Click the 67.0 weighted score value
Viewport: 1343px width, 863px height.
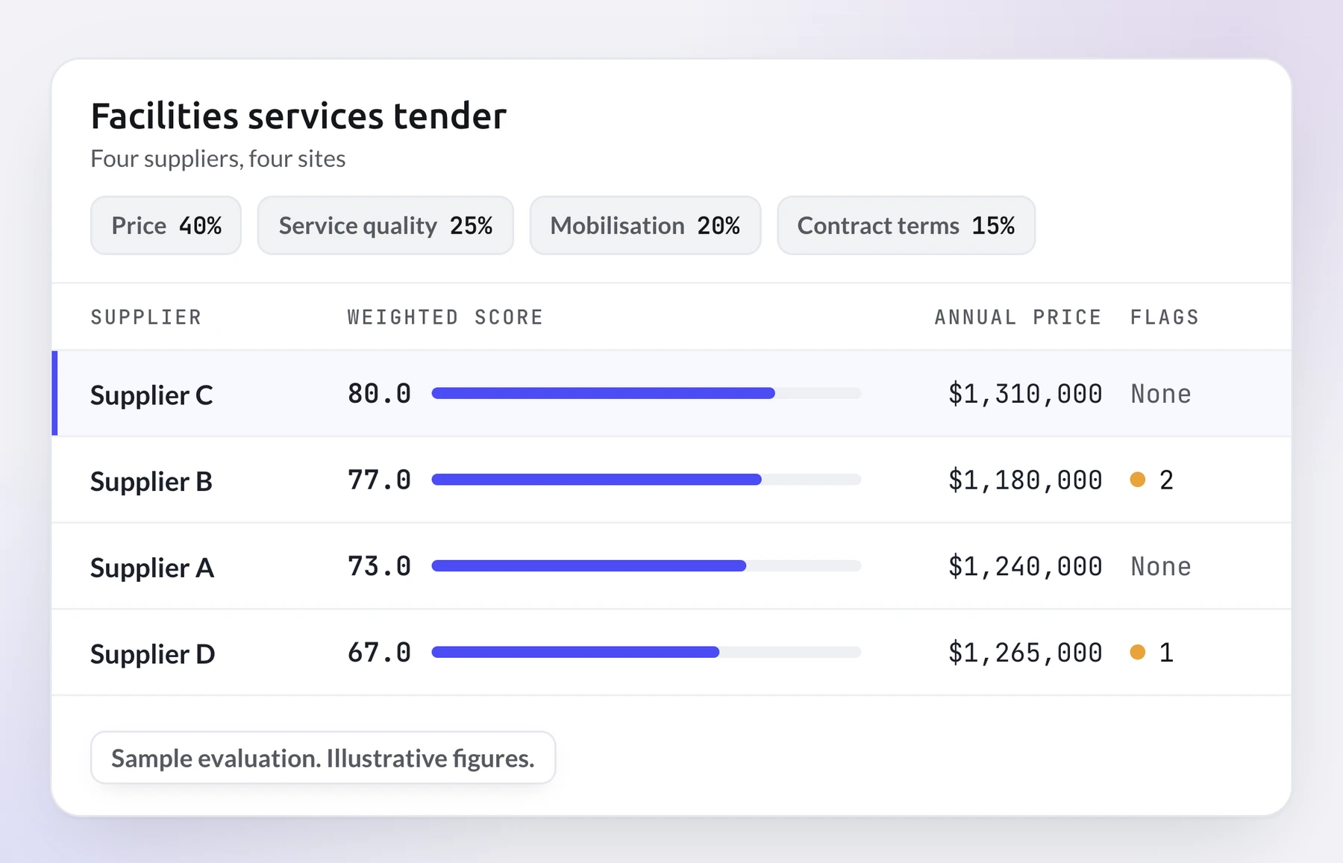click(x=379, y=653)
